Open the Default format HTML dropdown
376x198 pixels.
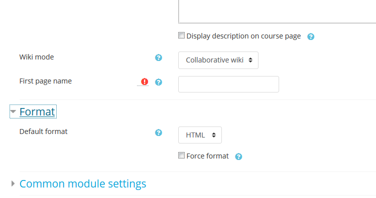coord(200,135)
